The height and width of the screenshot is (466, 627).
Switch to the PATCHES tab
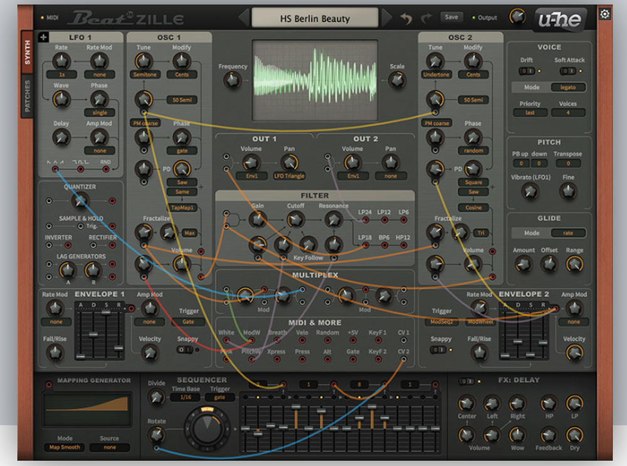pos(27,96)
